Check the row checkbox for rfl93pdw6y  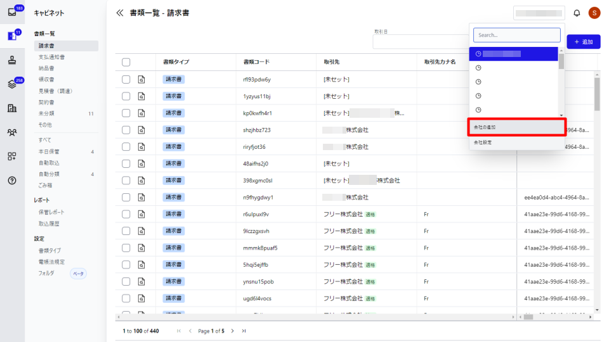(x=126, y=80)
